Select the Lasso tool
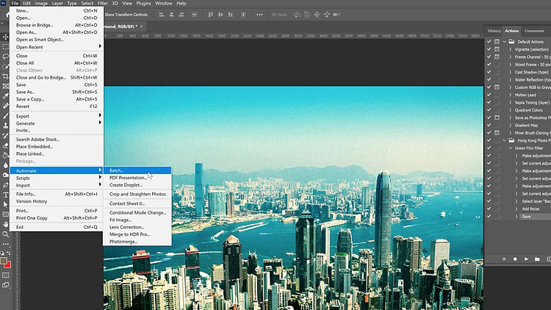Image resolution: width=551 pixels, height=310 pixels. [x=5, y=56]
